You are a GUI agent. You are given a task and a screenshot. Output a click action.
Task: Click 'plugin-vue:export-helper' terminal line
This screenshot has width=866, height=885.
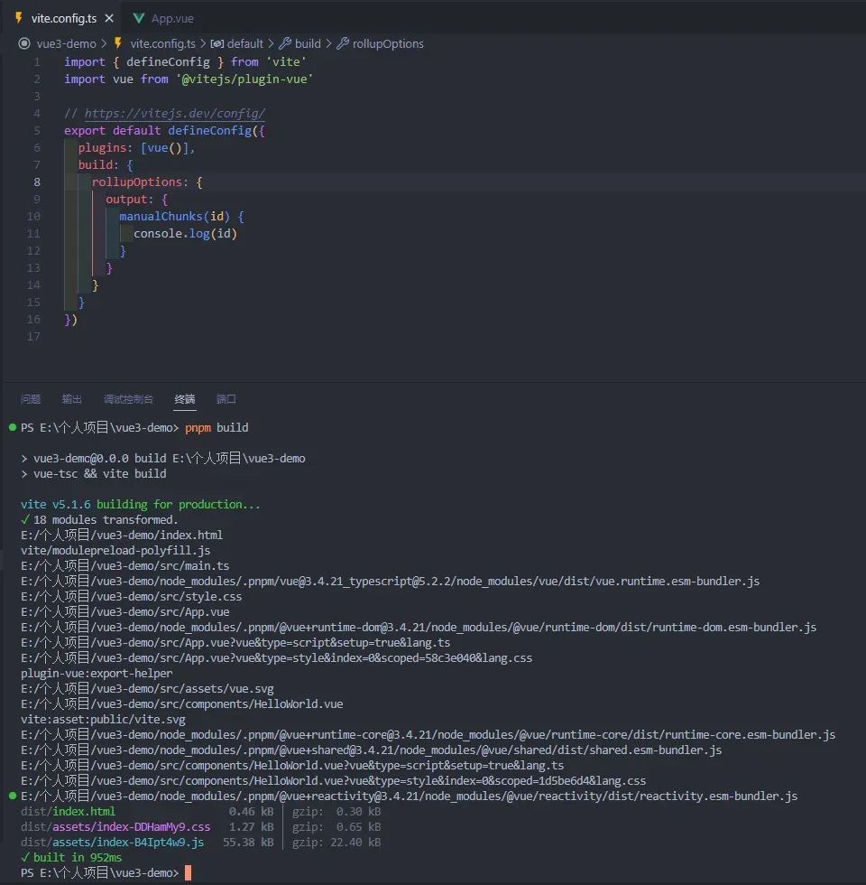pos(97,674)
